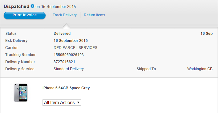Click the Est. Delivery label
The width and height of the screenshot is (219, 113).
(x=16, y=41)
